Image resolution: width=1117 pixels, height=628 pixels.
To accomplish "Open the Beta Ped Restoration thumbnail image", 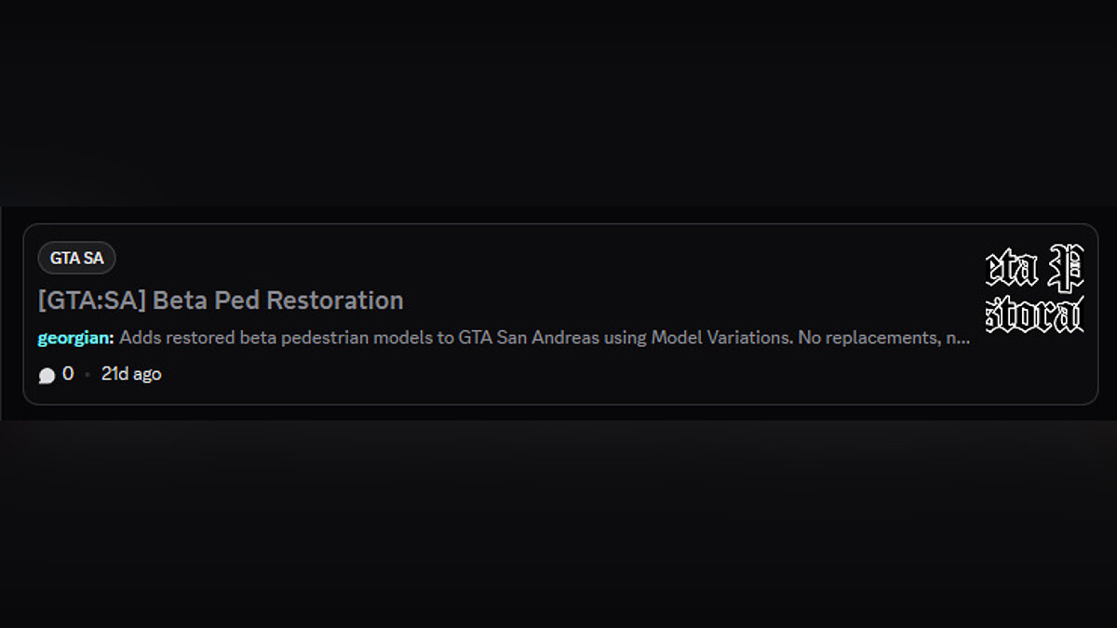I will [1034, 288].
